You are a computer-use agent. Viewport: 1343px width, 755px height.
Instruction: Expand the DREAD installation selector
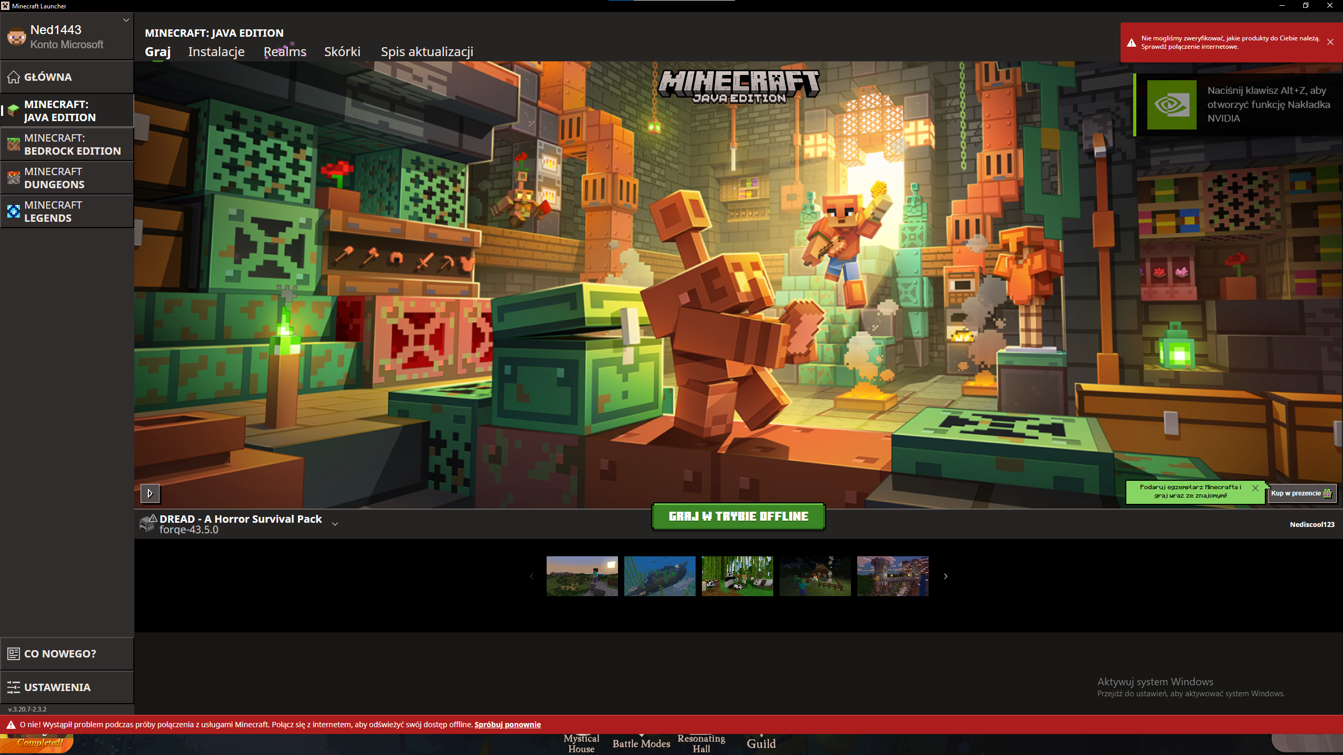tap(335, 524)
